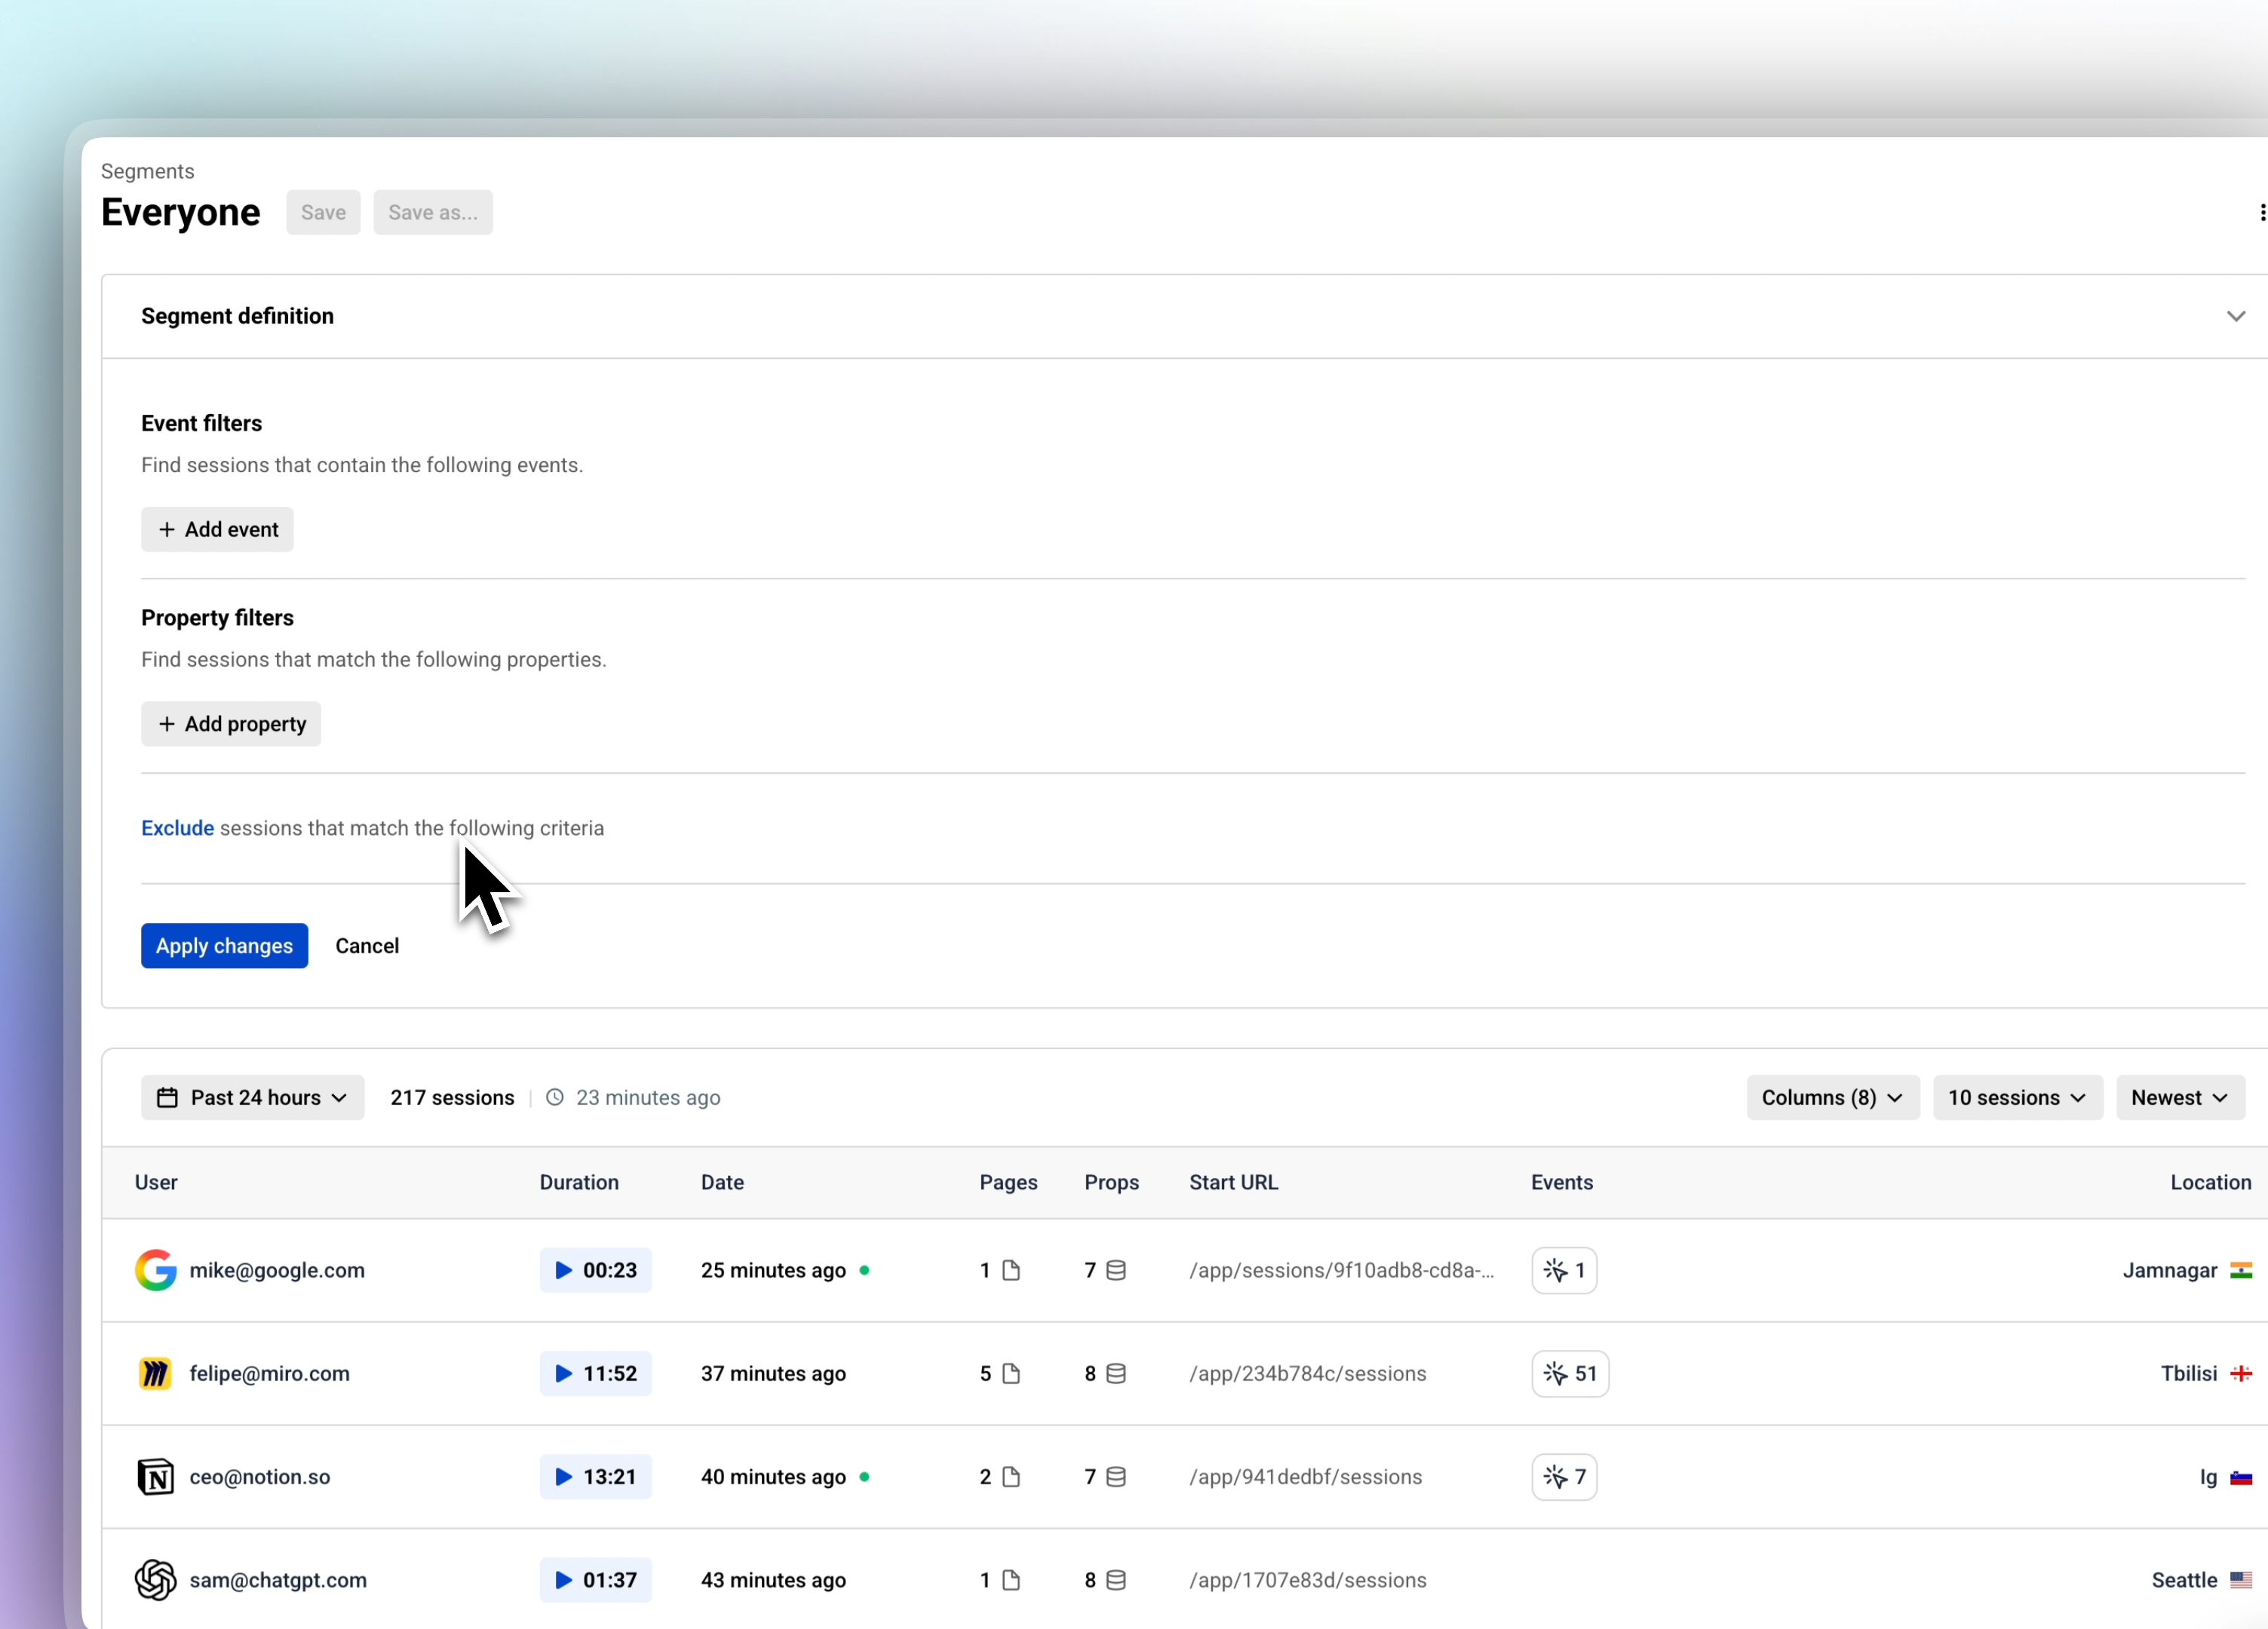Open the Newest sort dropdown
The height and width of the screenshot is (1629, 2268).
(2181, 1097)
